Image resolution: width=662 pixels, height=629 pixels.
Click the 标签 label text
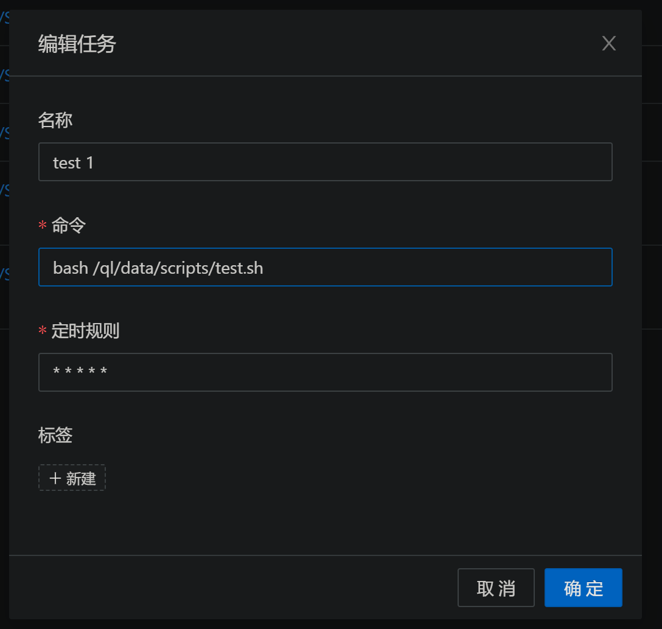55,435
